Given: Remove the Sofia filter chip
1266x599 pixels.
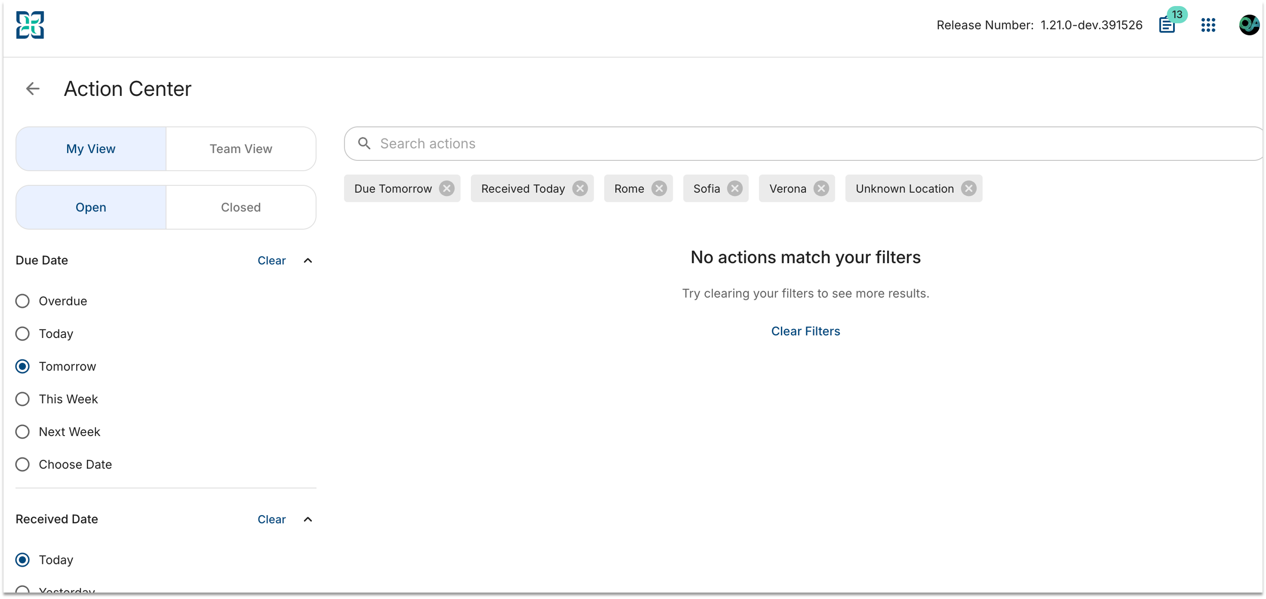Looking at the screenshot, I should (x=734, y=189).
